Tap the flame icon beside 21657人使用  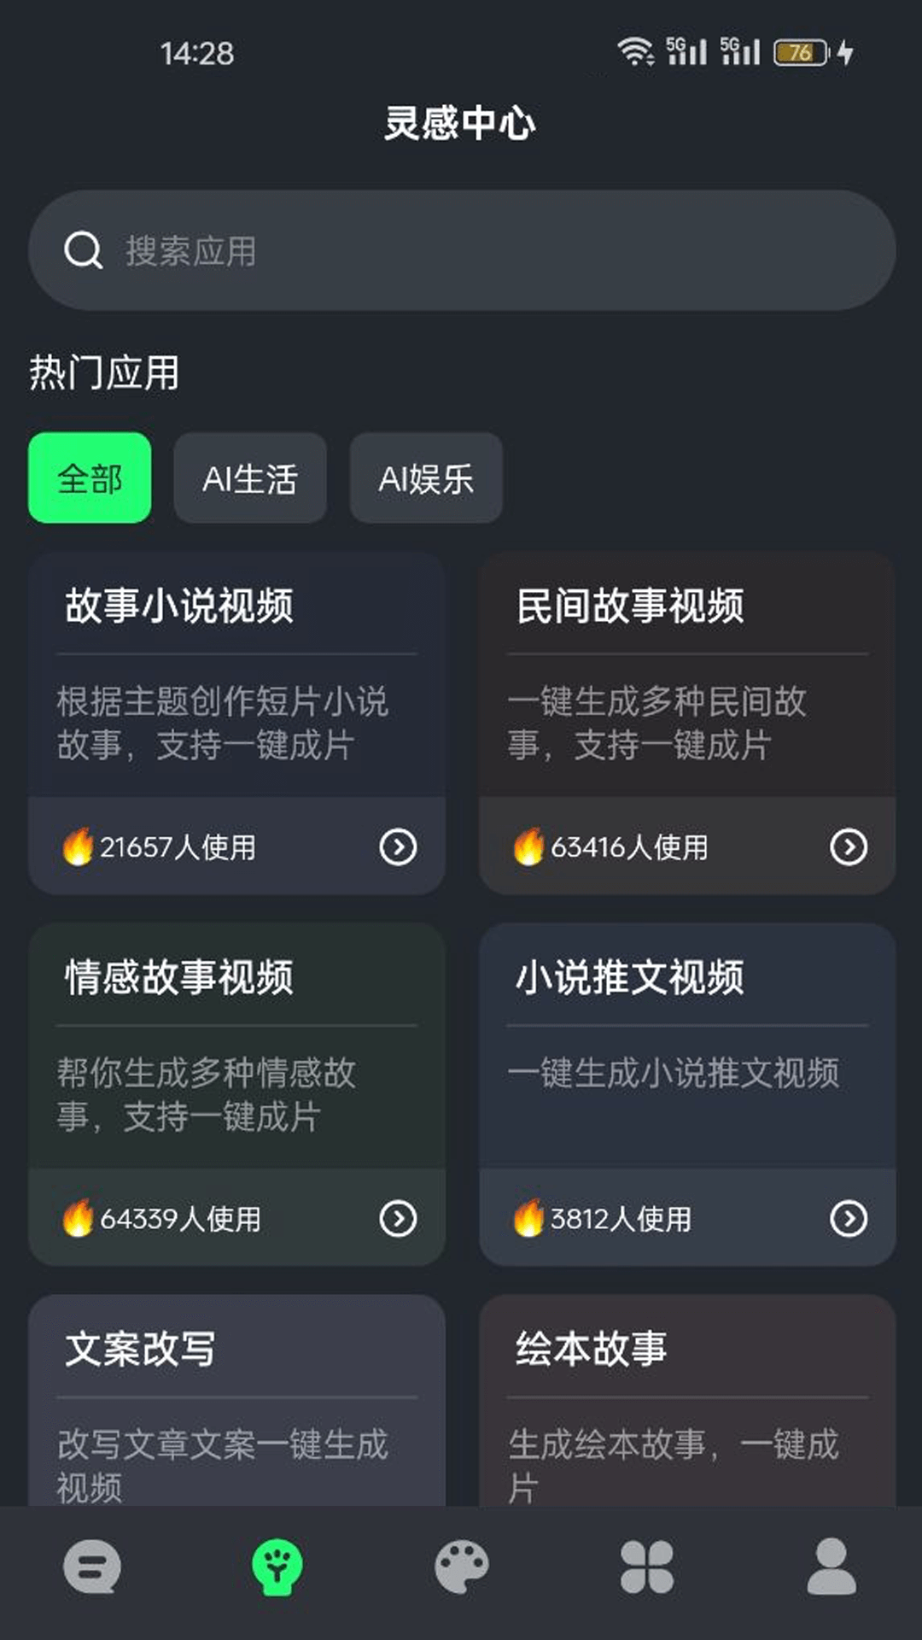(78, 846)
